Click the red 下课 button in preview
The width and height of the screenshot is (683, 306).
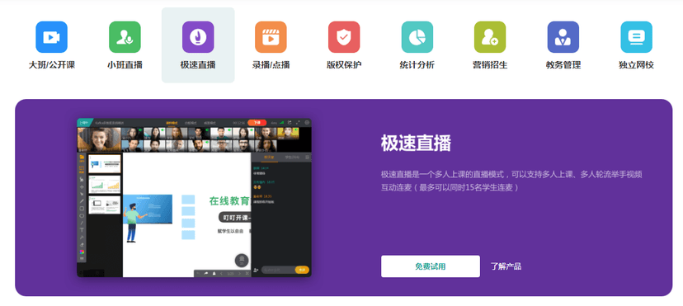click(x=257, y=123)
